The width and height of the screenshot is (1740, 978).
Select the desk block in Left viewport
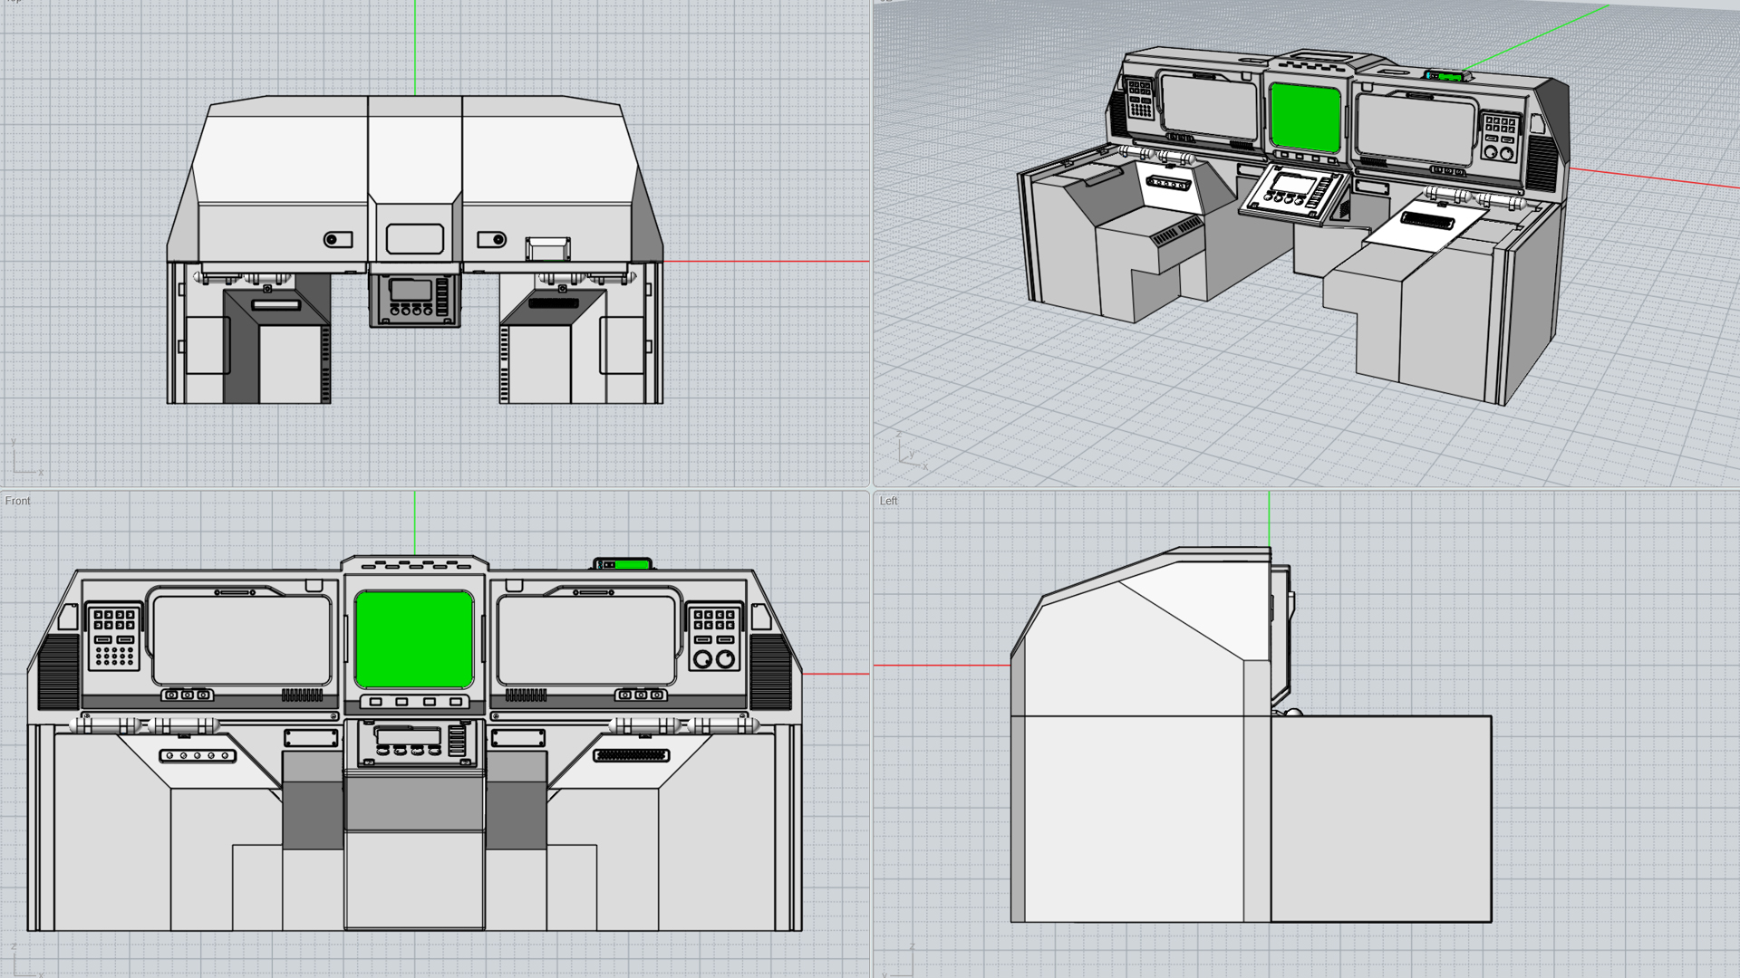point(1381,819)
